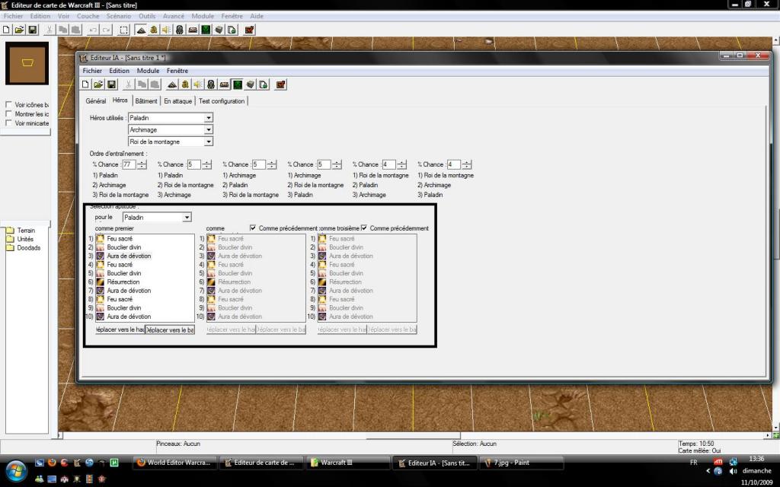Viewport: 780px width, 487px height.
Task: Open Terrain Editor from main toolbar
Action: (141, 30)
